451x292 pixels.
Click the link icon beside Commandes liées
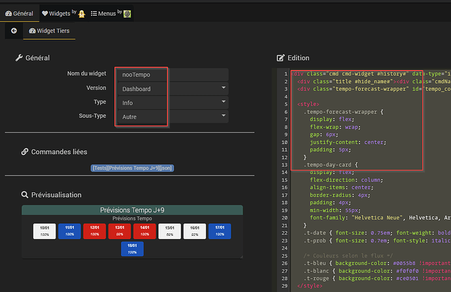click(25, 152)
